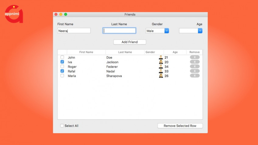Open the Gender dropdown showing Male

[x=166, y=31]
